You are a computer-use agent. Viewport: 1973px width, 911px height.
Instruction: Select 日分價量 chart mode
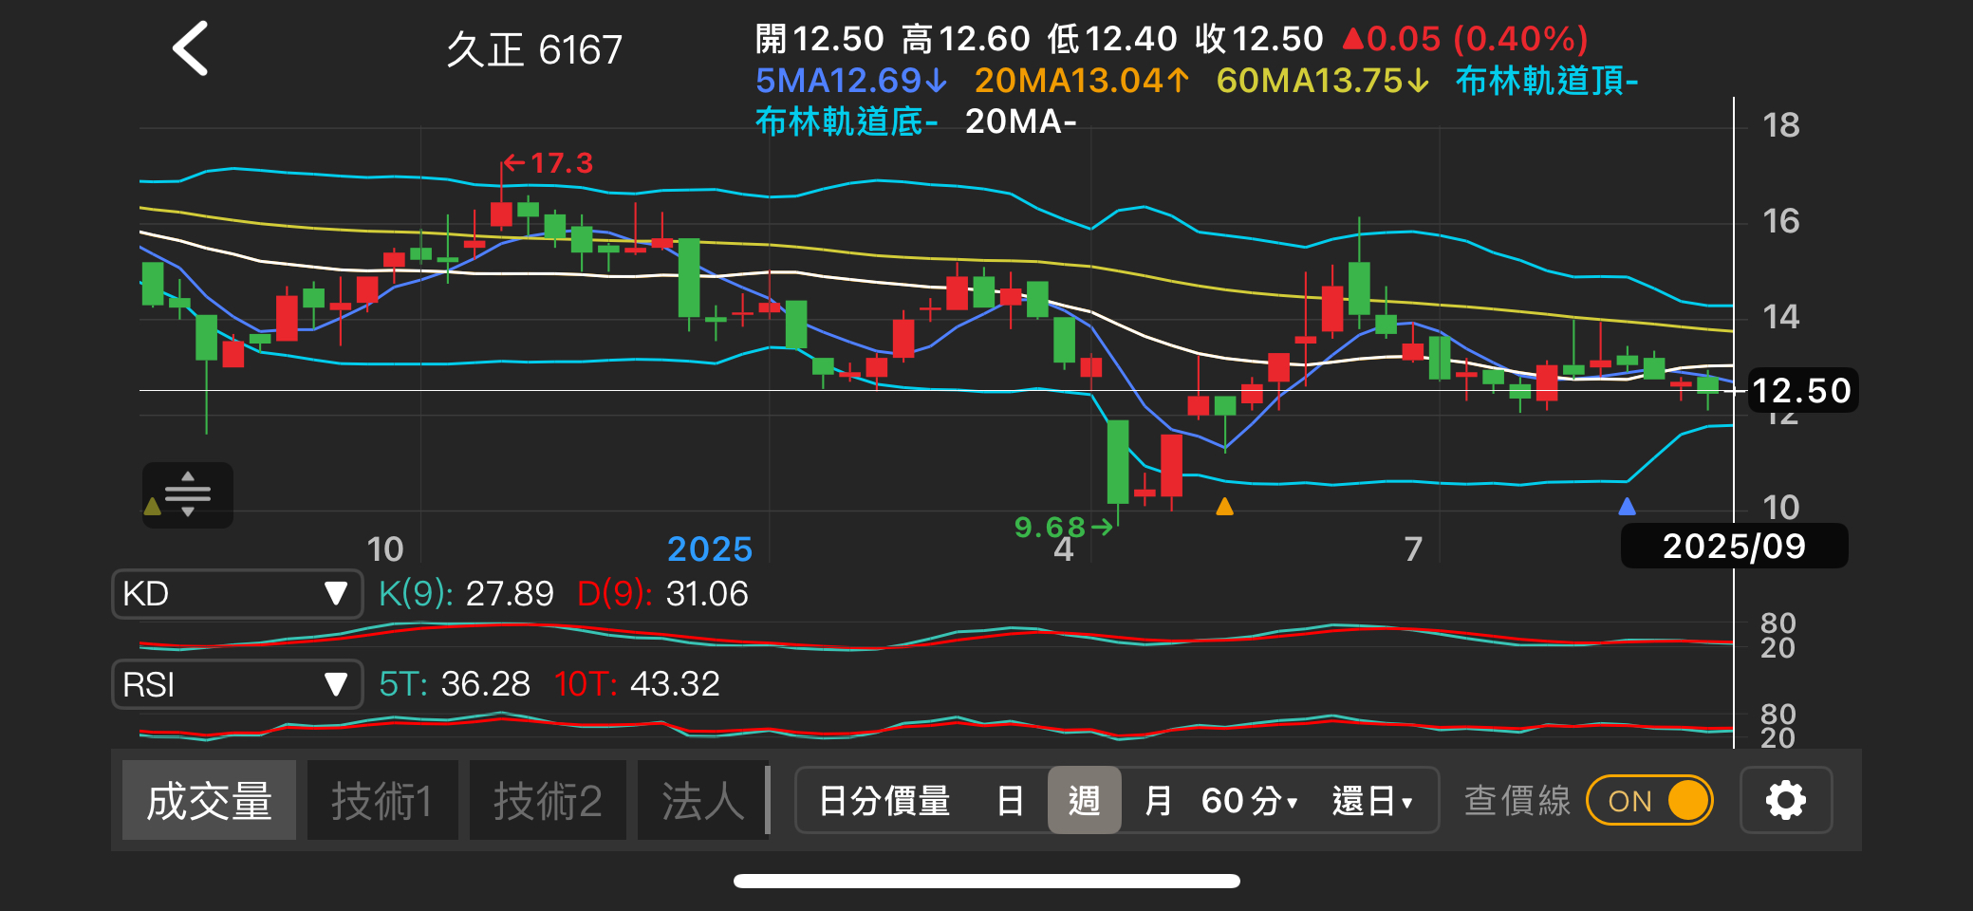click(x=884, y=801)
